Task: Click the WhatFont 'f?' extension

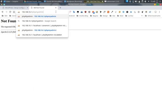Action: point(105,12)
